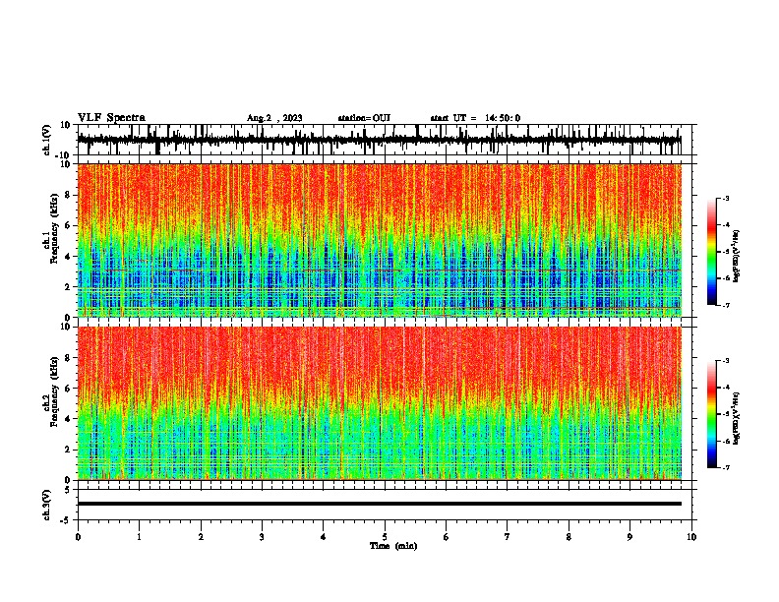Select the "start UT = 14:50: 0" text

pyautogui.click(x=475, y=118)
